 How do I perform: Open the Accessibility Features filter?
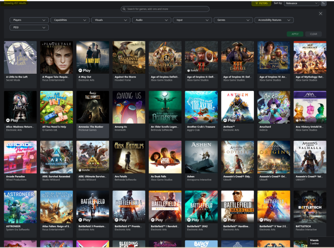(x=274, y=20)
